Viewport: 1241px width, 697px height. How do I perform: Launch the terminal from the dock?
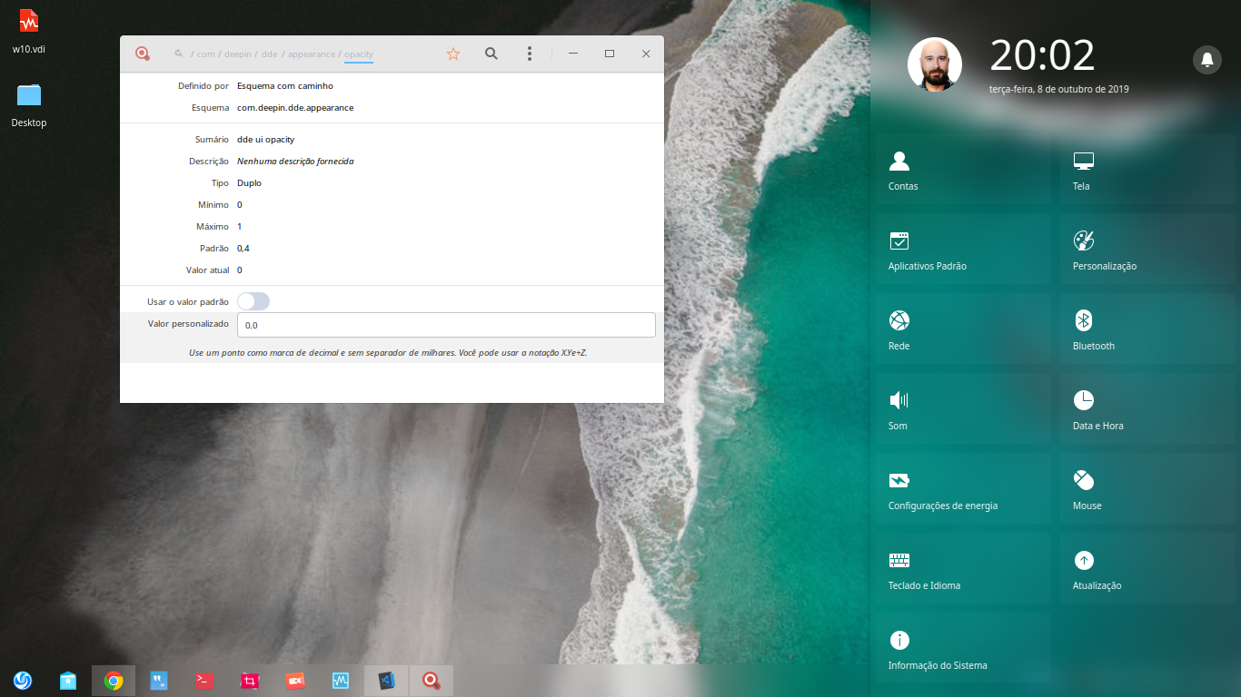(204, 681)
